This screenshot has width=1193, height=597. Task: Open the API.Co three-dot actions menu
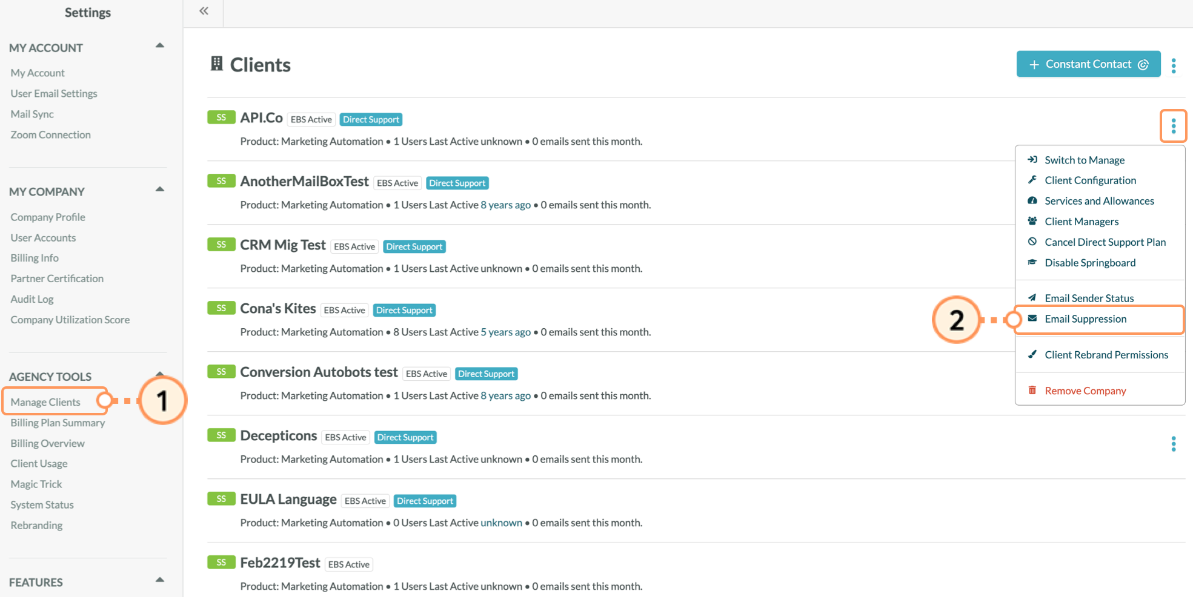coord(1174,126)
